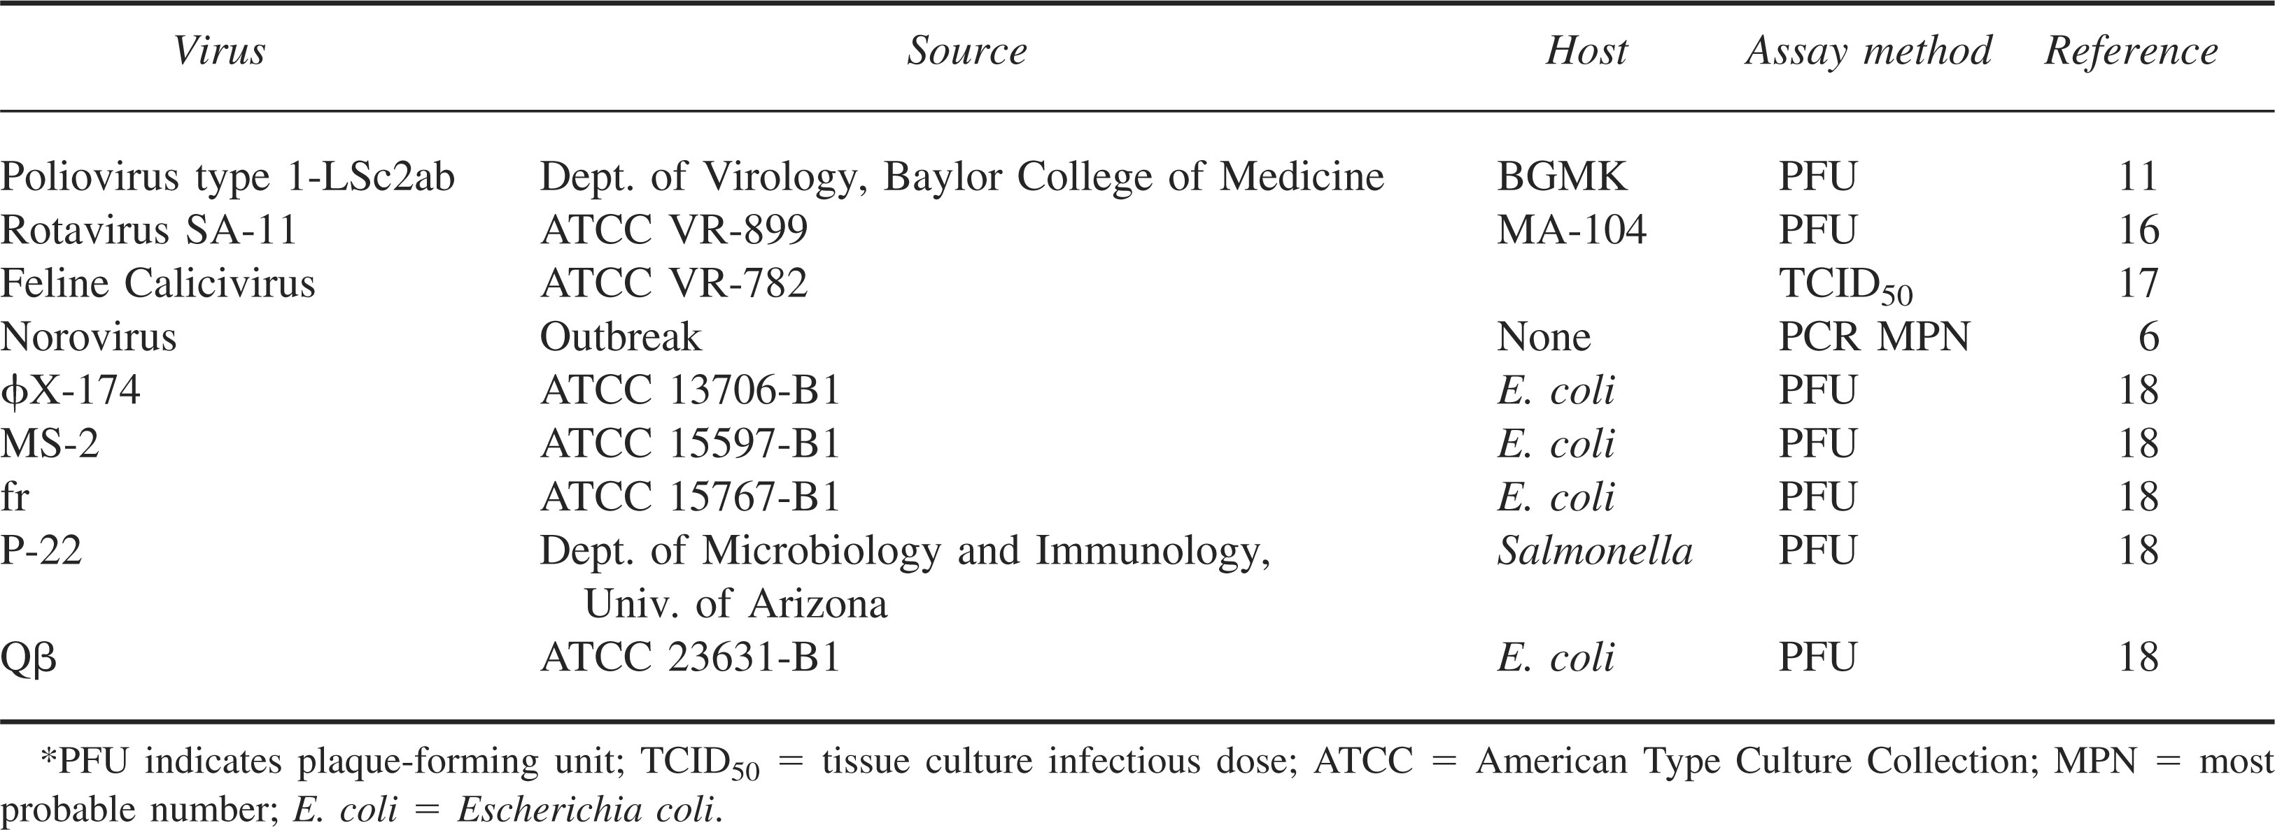Click the PCR MPN assay entry

pyautogui.click(x=1874, y=337)
